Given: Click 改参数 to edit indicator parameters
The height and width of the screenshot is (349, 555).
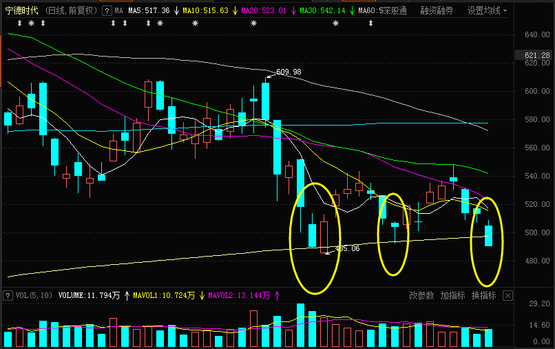Looking at the screenshot, I should 421,295.
